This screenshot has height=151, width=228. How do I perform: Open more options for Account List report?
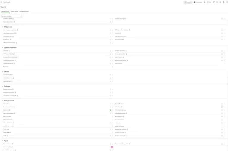coord(113,104)
